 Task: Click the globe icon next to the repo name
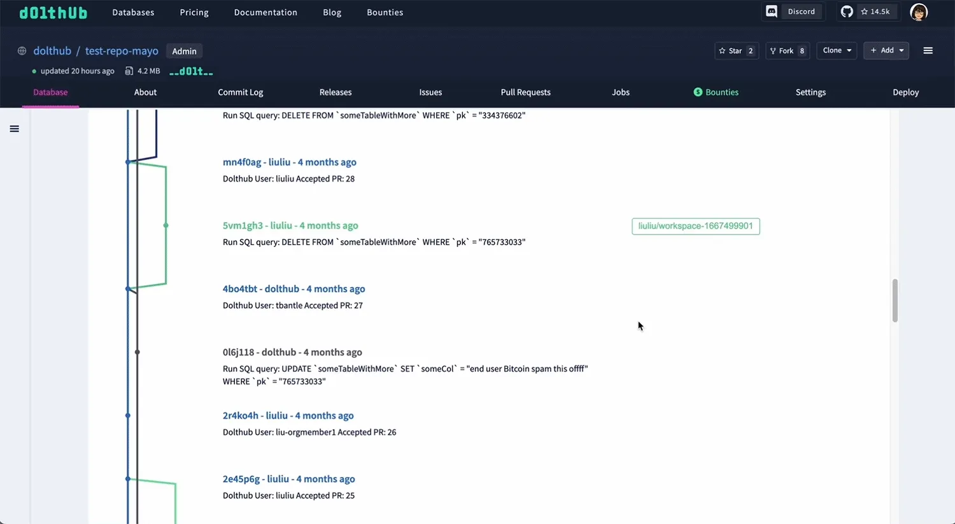[22, 51]
